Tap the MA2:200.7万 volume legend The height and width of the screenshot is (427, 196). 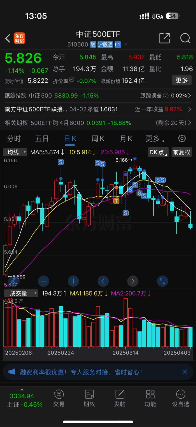(x=131, y=293)
